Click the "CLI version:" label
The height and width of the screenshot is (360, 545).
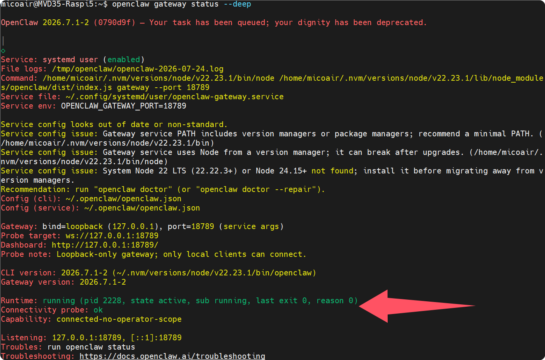coord(29,273)
